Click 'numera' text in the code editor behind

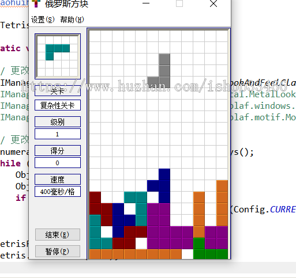click(14, 152)
